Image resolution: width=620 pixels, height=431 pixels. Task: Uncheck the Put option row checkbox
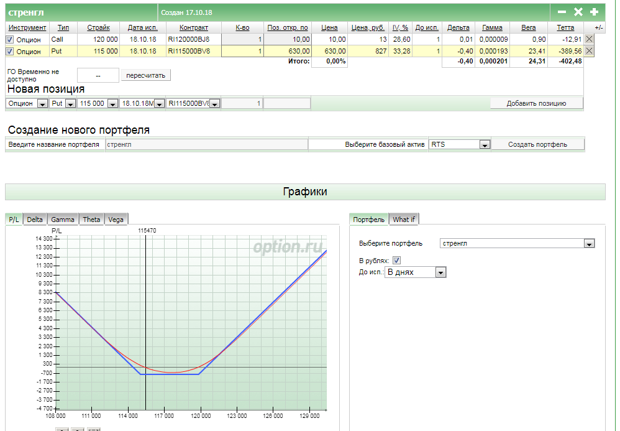point(9,52)
